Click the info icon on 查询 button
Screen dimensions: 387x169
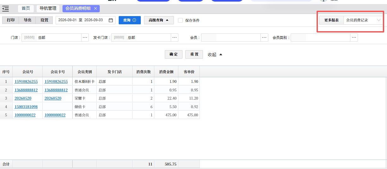tap(134, 20)
